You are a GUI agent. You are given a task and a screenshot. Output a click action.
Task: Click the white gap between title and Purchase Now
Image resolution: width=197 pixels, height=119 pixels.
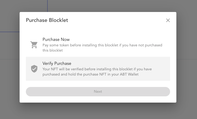point(98,29)
